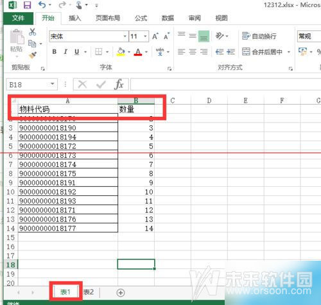Click the touch mode hand icon

79,5
